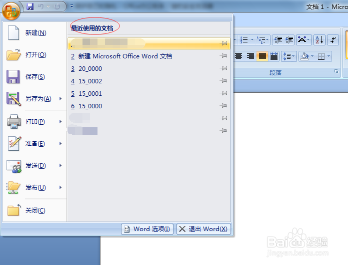Apply multilevel list from the ribbon
This screenshot has height=265, width=348.
tap(261, 40)
